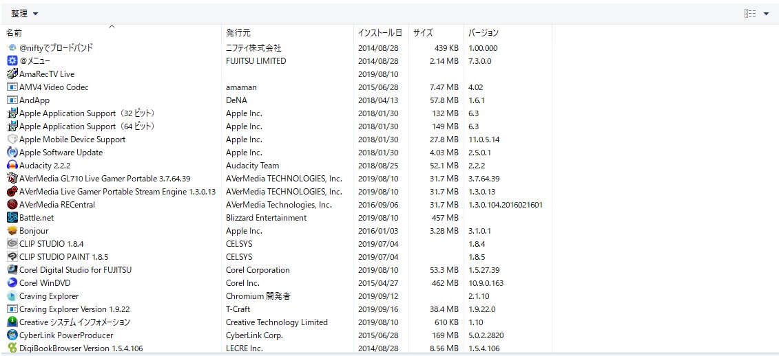Click install date 2018/08/25
Screen dimensions: 779x356
coord(378,166)
